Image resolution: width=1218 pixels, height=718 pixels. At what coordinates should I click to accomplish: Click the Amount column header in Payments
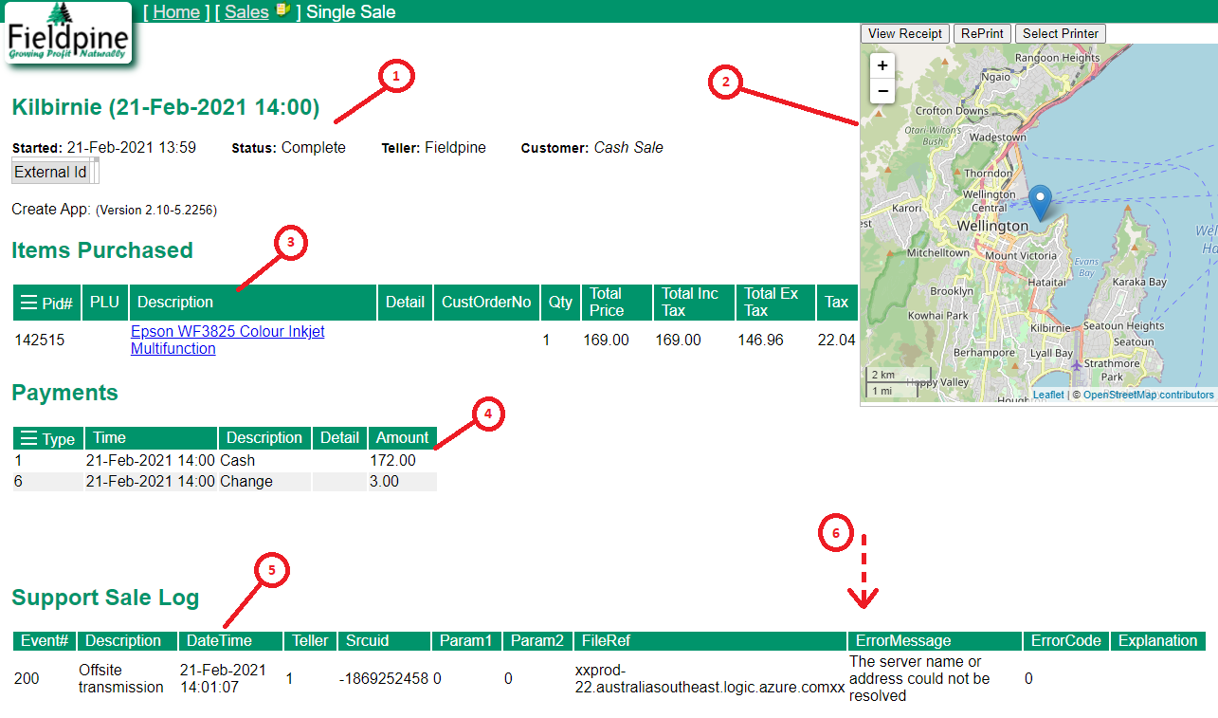tap(402, 437)
